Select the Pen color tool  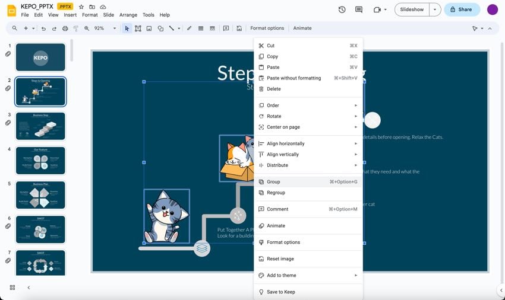(x=189, y=28)
